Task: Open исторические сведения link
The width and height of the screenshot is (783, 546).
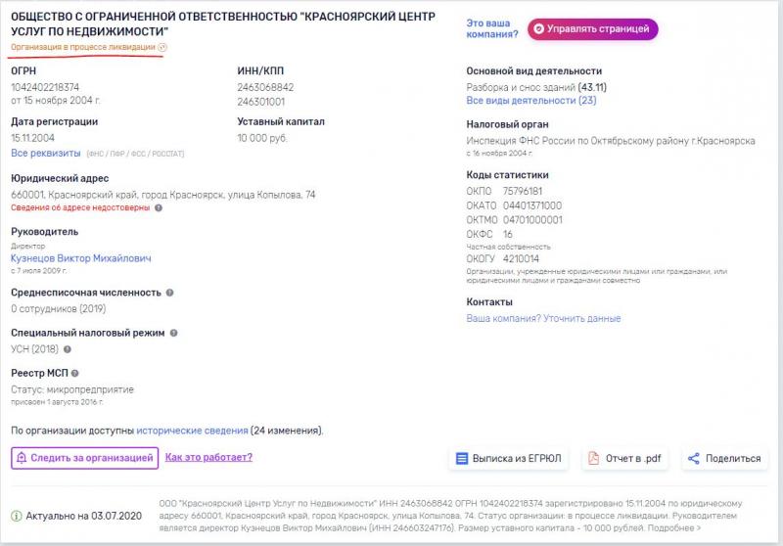Action: pyautogui.click(x=192, y=431)
